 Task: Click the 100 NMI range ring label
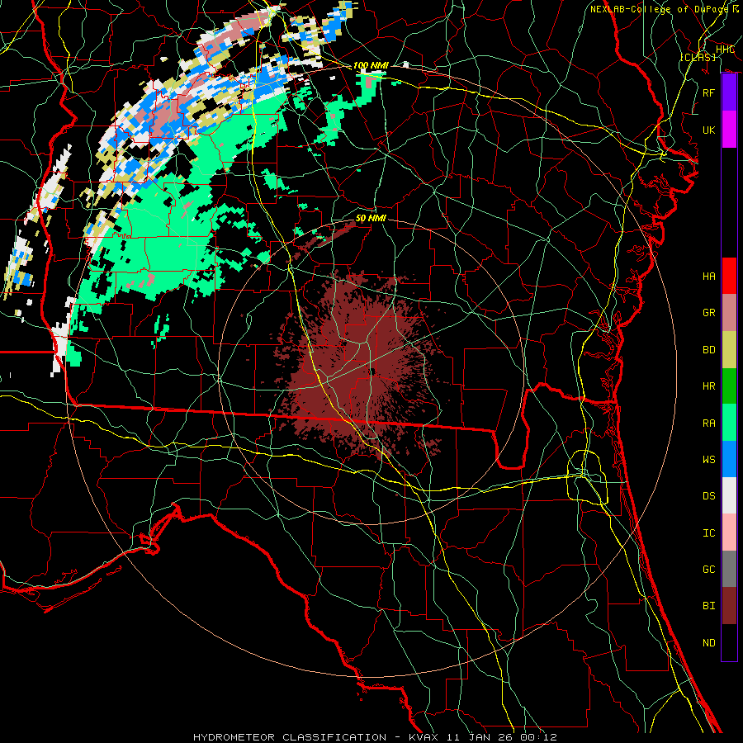coord(370,65)
